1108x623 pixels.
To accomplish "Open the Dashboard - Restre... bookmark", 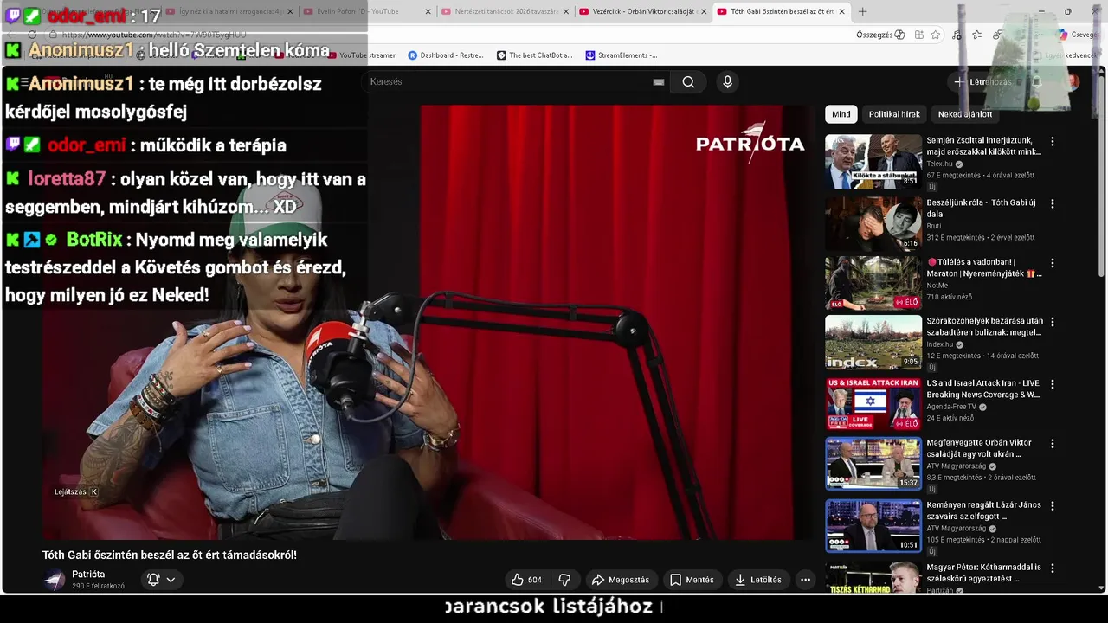I will pos(446,55).
